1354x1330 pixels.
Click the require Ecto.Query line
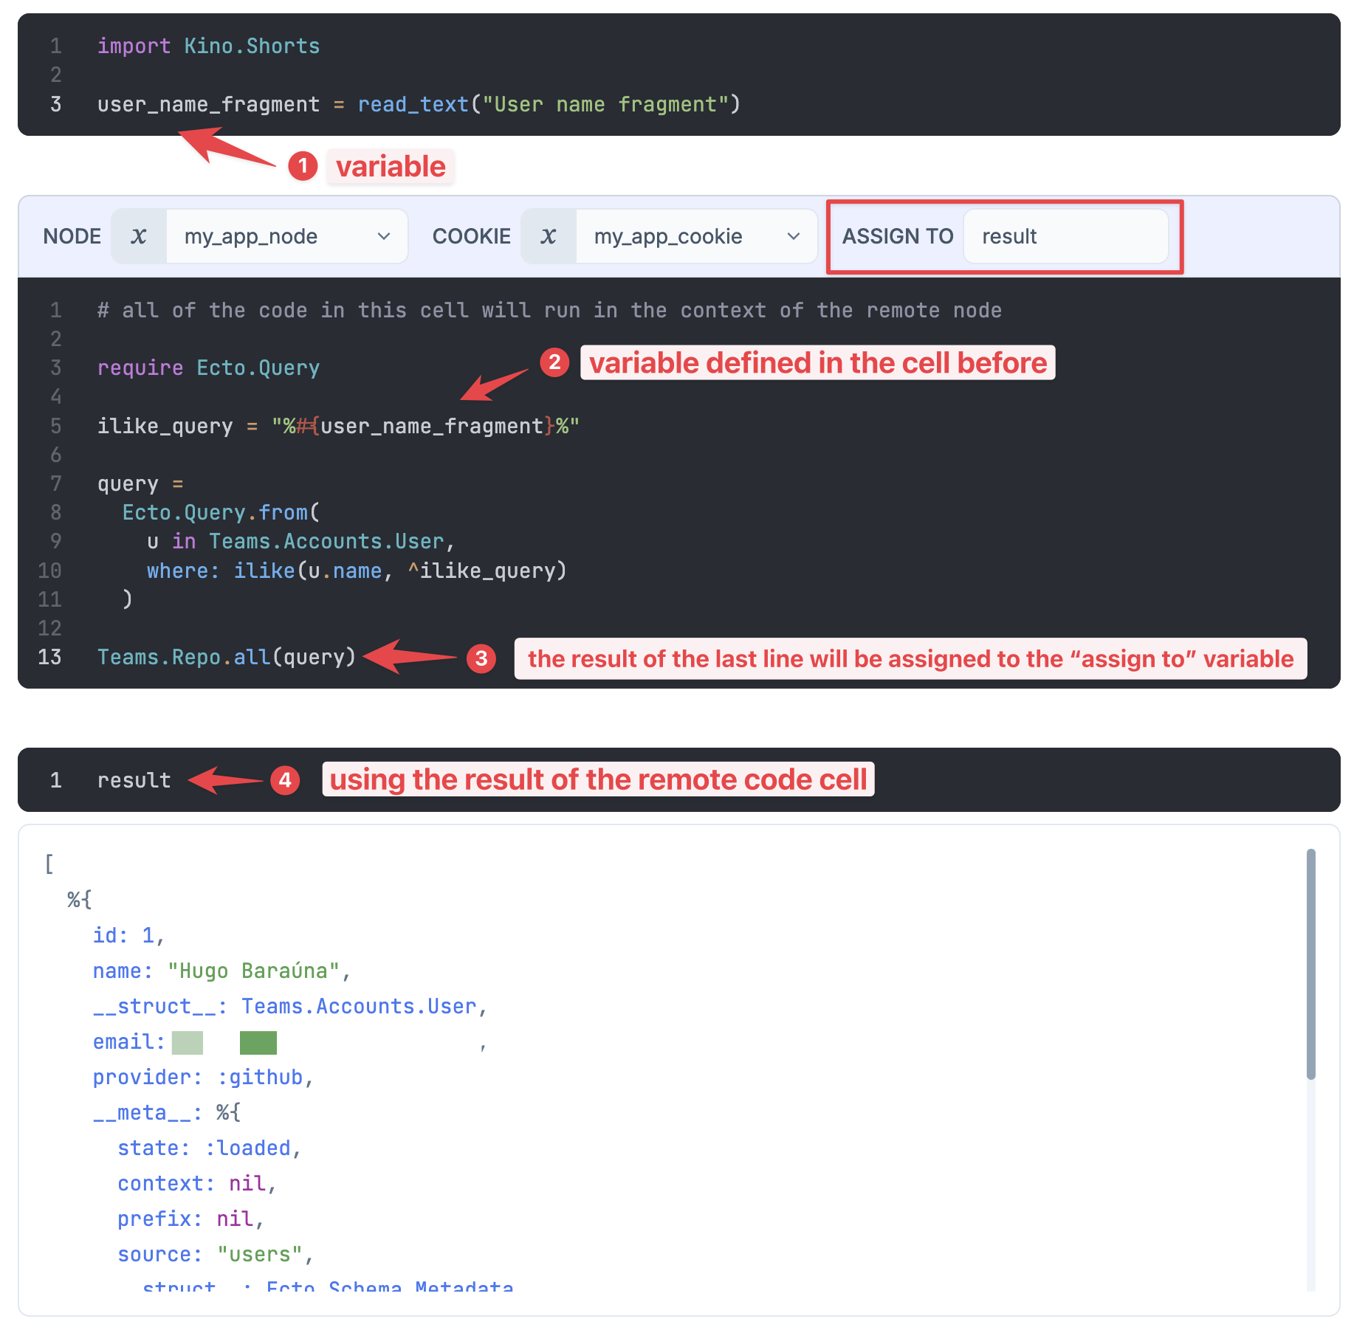coord(208,368)
